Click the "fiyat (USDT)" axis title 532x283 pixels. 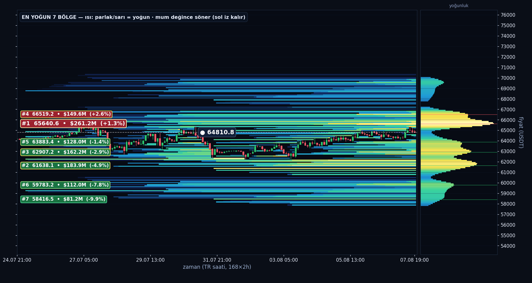521,132
